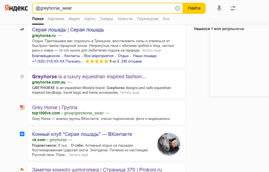Open the vk.com domain link
This screenshot has height=172, width=269.
[39, 140]
